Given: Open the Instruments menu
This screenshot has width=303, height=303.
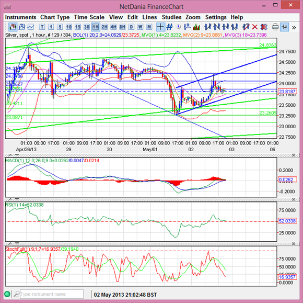Looking at the screenshot, I should [x=20, y=17].
